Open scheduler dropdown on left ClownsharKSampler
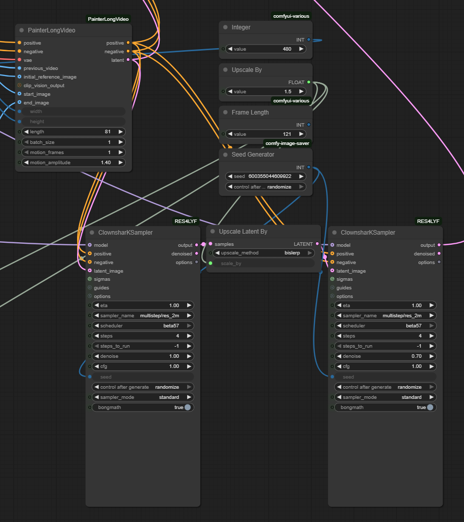 click(143, 325)
